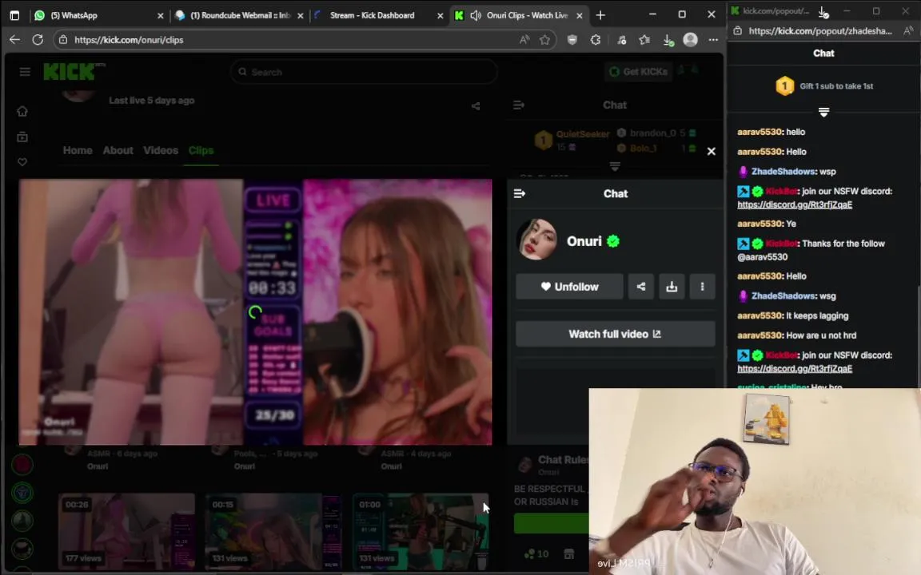
Task: Switch to the Videos channel tab
Action: click(x=161, y=150)
